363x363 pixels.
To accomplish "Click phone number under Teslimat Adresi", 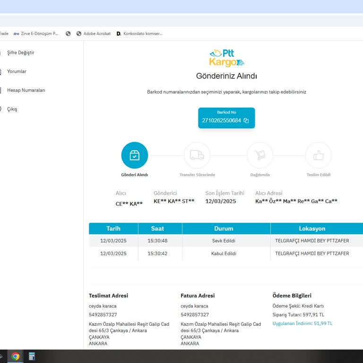I will (103, 315).
